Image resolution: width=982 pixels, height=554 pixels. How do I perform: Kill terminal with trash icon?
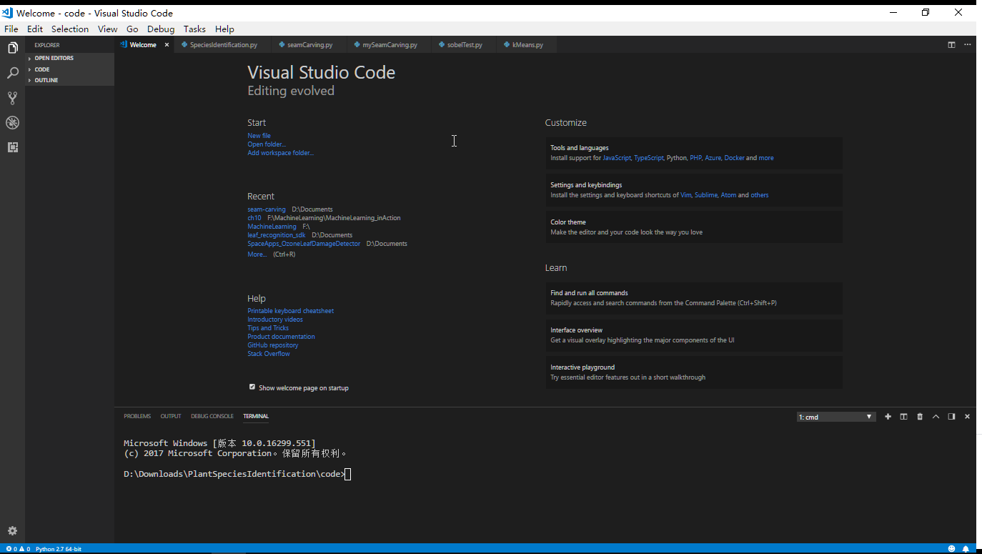[x=920, y=417]
